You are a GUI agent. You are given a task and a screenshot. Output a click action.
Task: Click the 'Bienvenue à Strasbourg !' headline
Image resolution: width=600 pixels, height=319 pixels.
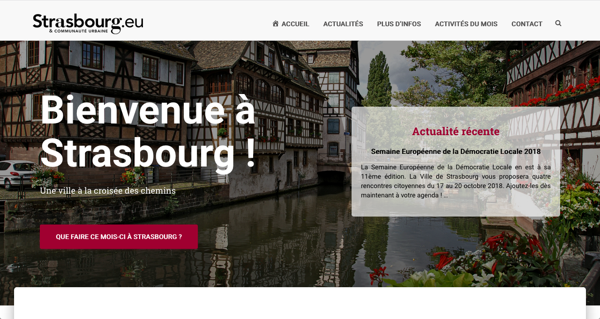[148, 131]
